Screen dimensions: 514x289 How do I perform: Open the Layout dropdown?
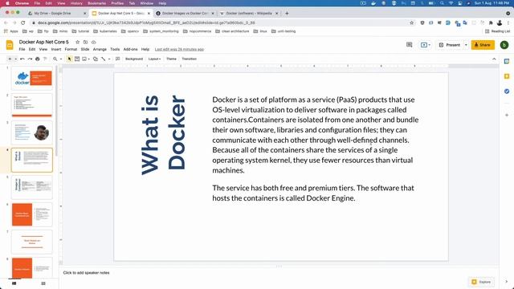(154, 59)
